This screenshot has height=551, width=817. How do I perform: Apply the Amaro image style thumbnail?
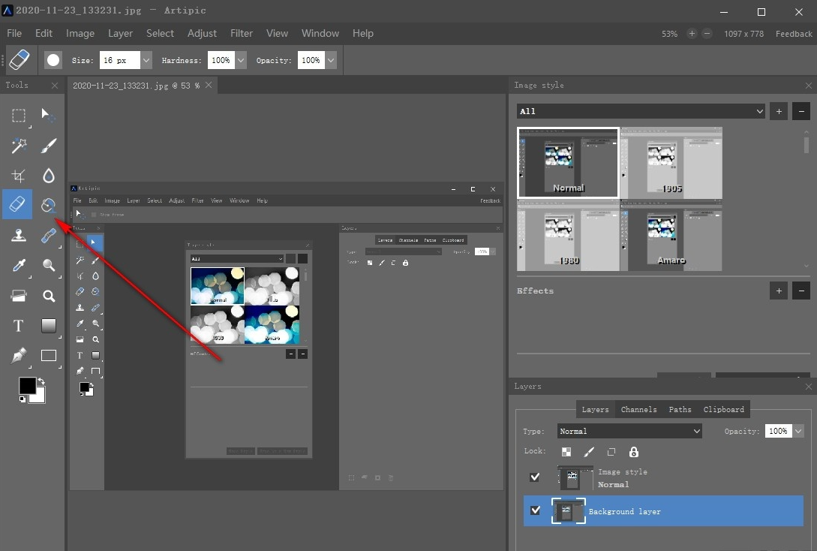click(x=671, y=236)
